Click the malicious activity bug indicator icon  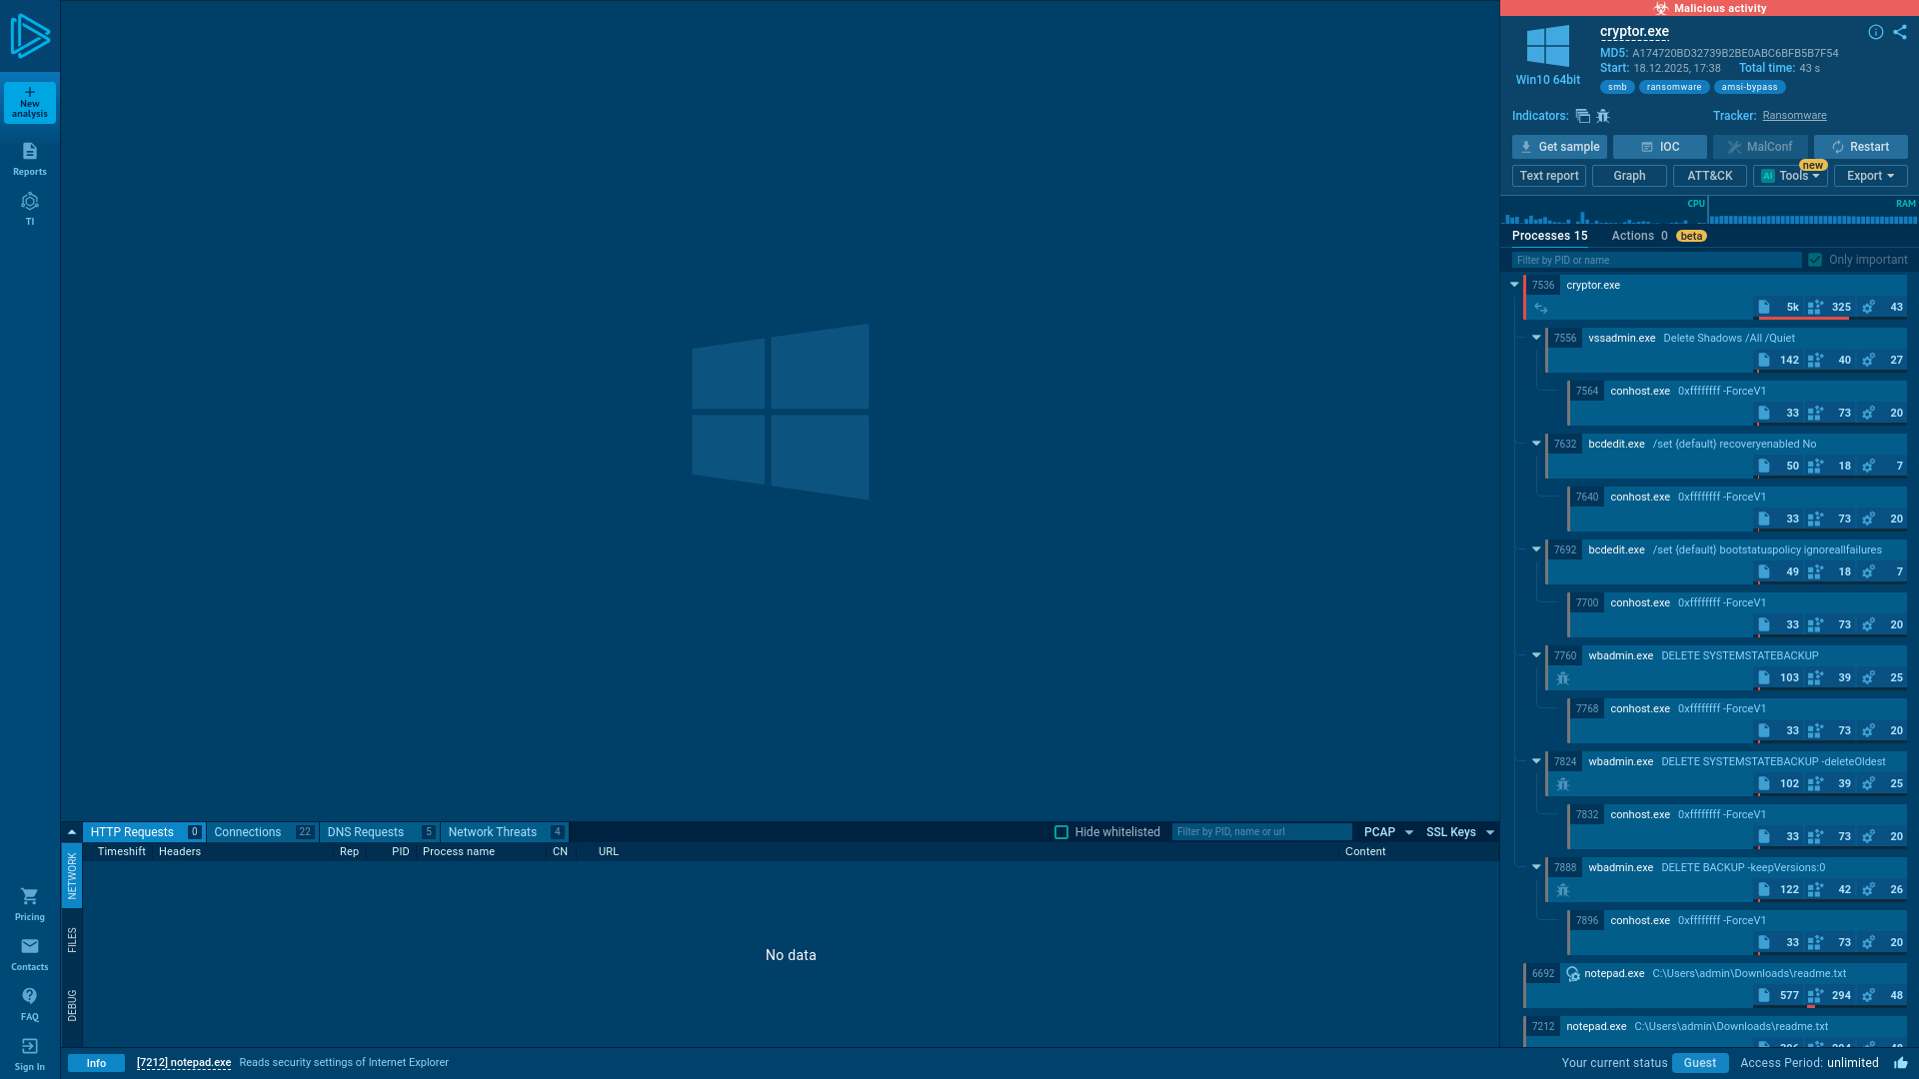pyautogui.click(x=1603, y=116)
